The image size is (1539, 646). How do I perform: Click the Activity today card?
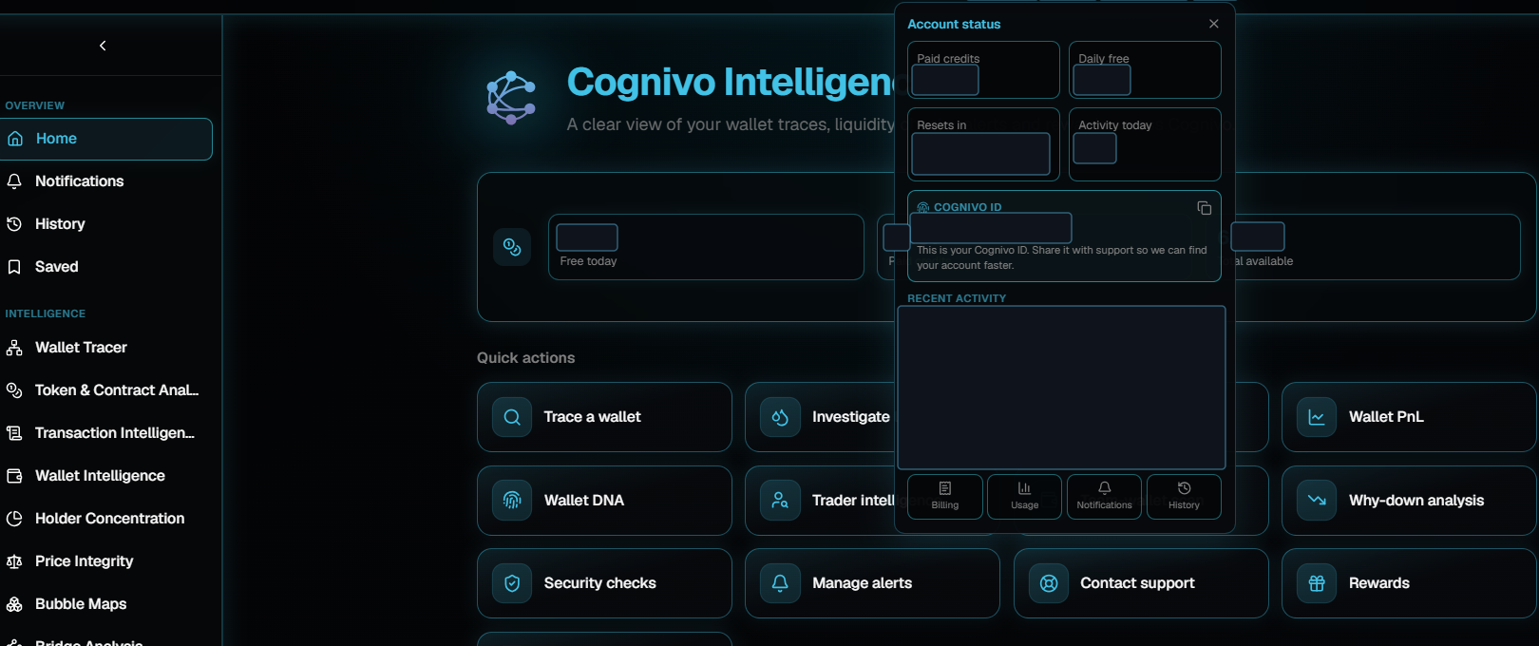coord(1145,144)
